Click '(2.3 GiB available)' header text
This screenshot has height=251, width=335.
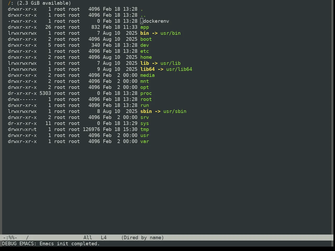(x=44, y=3)
